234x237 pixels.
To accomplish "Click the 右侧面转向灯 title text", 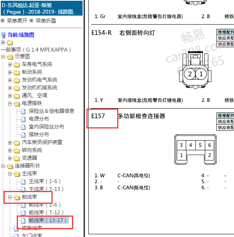I will pyautogui.click(x=137, y=33).
